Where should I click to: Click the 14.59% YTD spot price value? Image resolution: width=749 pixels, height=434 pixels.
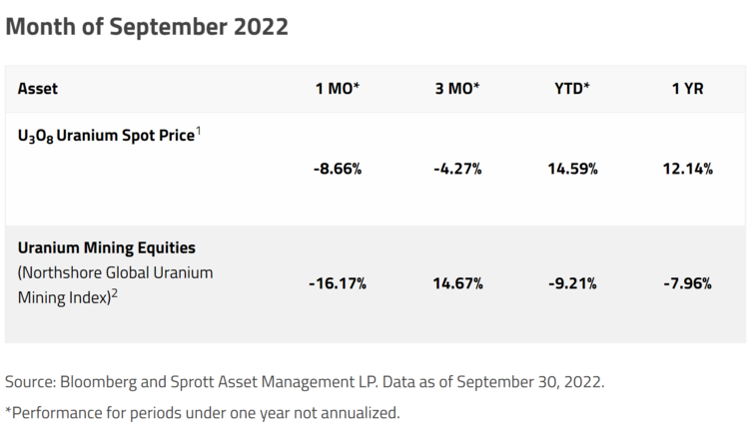click(x=572, y=169)
